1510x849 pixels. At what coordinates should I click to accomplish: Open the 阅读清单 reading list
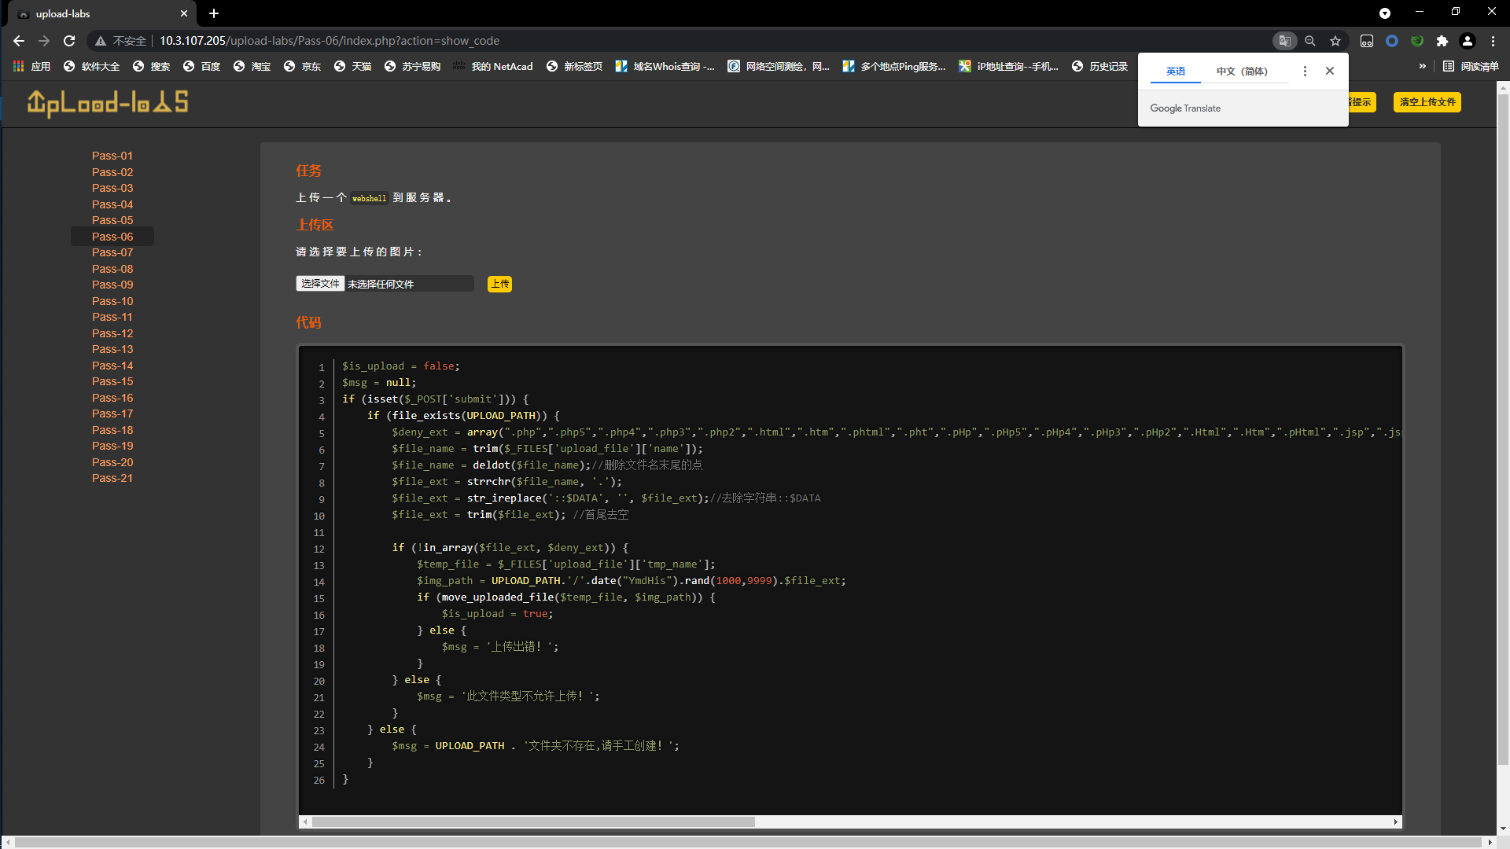[1471, 66]
